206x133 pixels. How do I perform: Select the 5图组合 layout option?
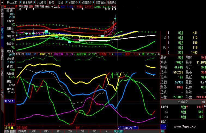click(x=73, y=2)
